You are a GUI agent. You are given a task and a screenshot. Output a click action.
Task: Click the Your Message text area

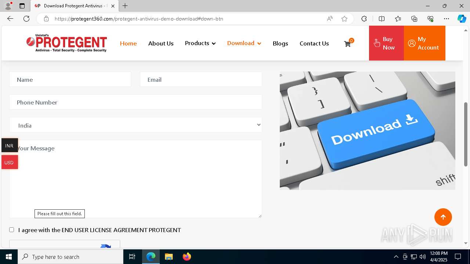point(135,179)
